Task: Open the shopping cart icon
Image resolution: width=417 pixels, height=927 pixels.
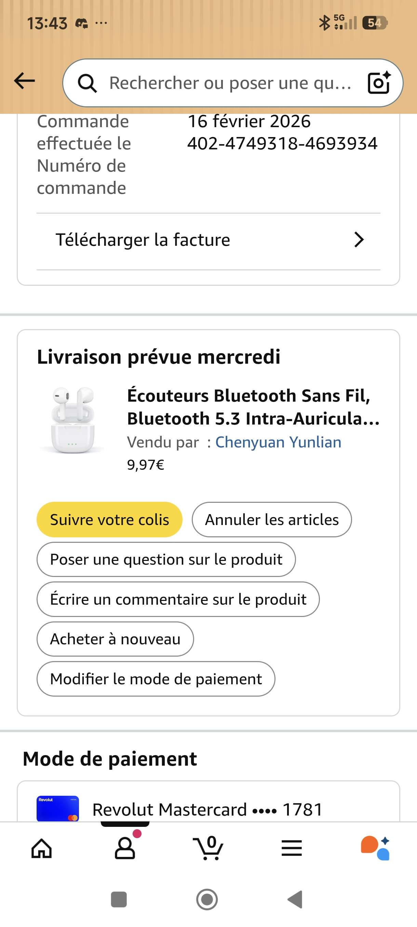Action: point(208,848)
